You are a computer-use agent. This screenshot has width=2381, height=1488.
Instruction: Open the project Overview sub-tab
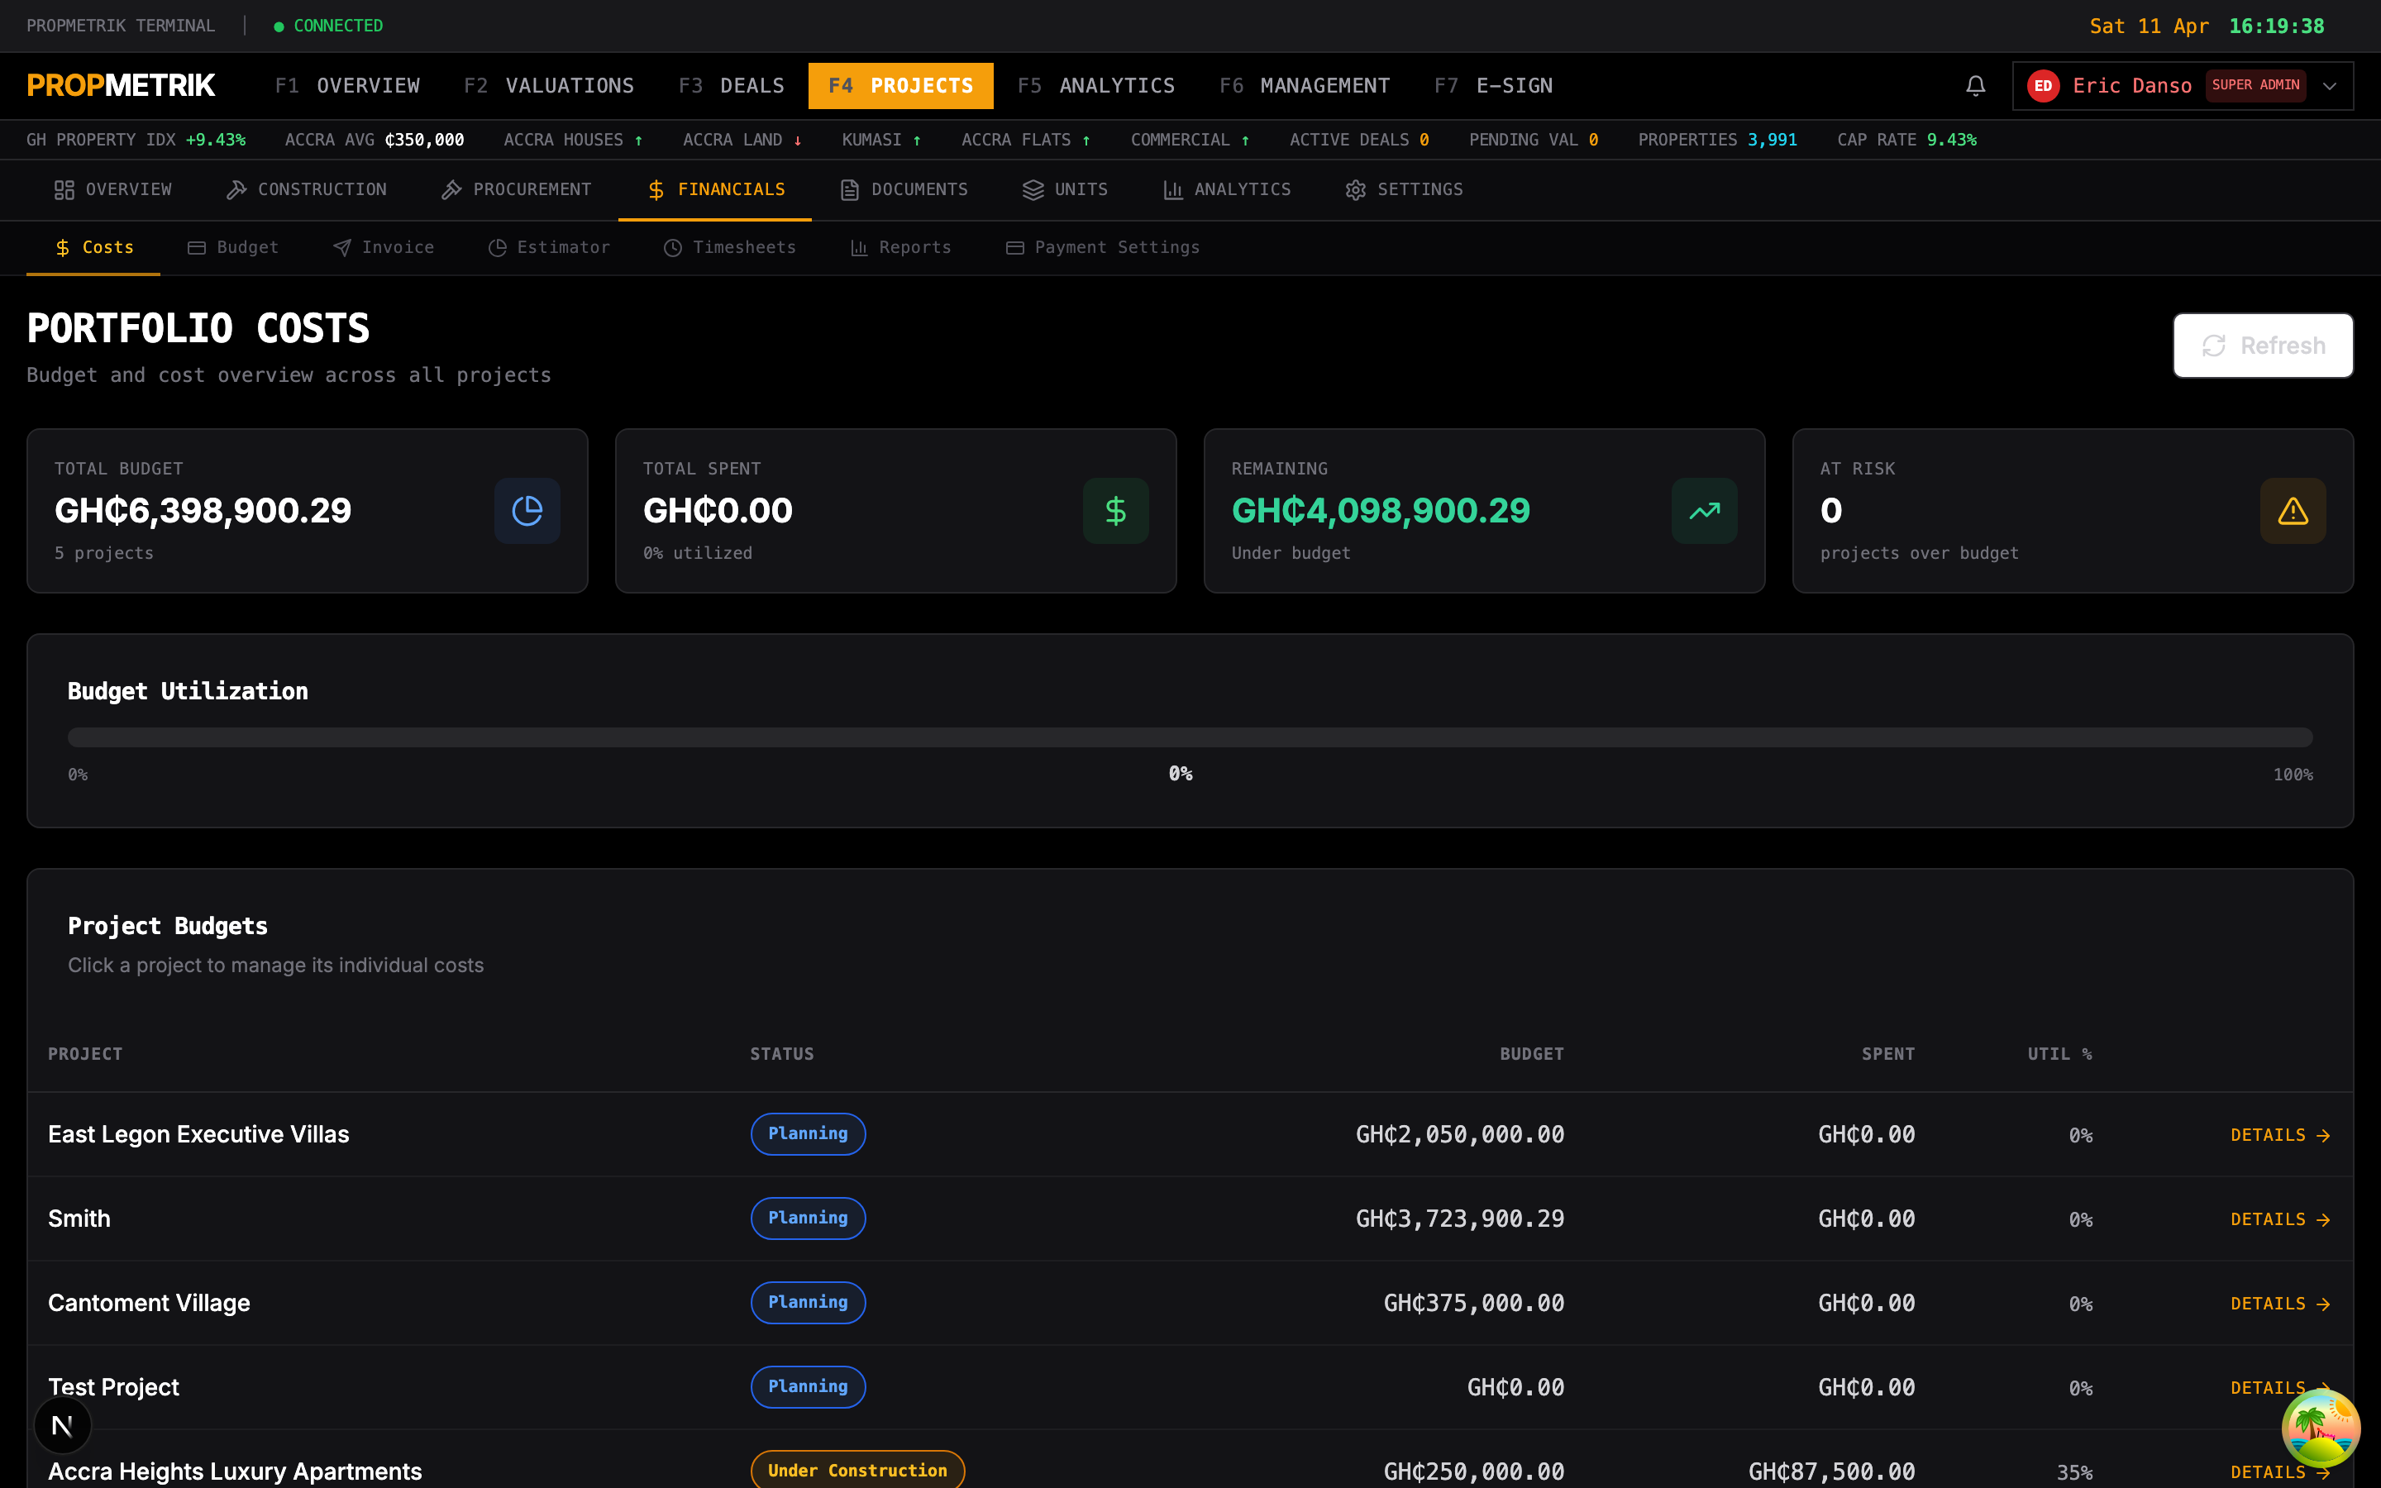click(112, 189)
